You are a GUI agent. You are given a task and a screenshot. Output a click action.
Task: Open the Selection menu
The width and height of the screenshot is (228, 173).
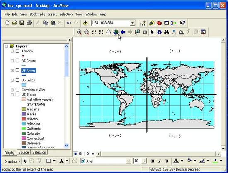tap(66, 14)
